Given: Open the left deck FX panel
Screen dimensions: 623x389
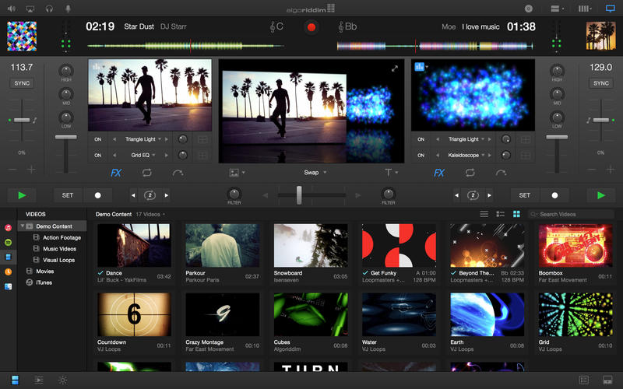Looking at the screenshot, I should (116, 173).
